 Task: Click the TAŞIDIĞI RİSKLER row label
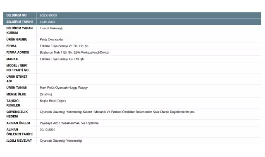click(x=13, y=103)
